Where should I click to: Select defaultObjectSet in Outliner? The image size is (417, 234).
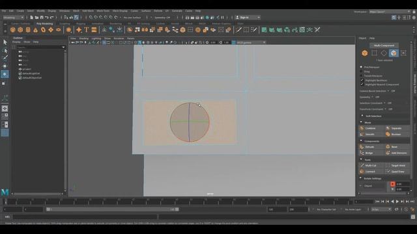pyautogui.click(x=32, y=78)
